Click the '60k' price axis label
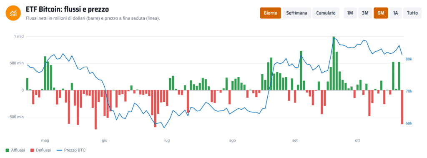Image resolution: width=427 pixels, height=158 pixels. 409,123
